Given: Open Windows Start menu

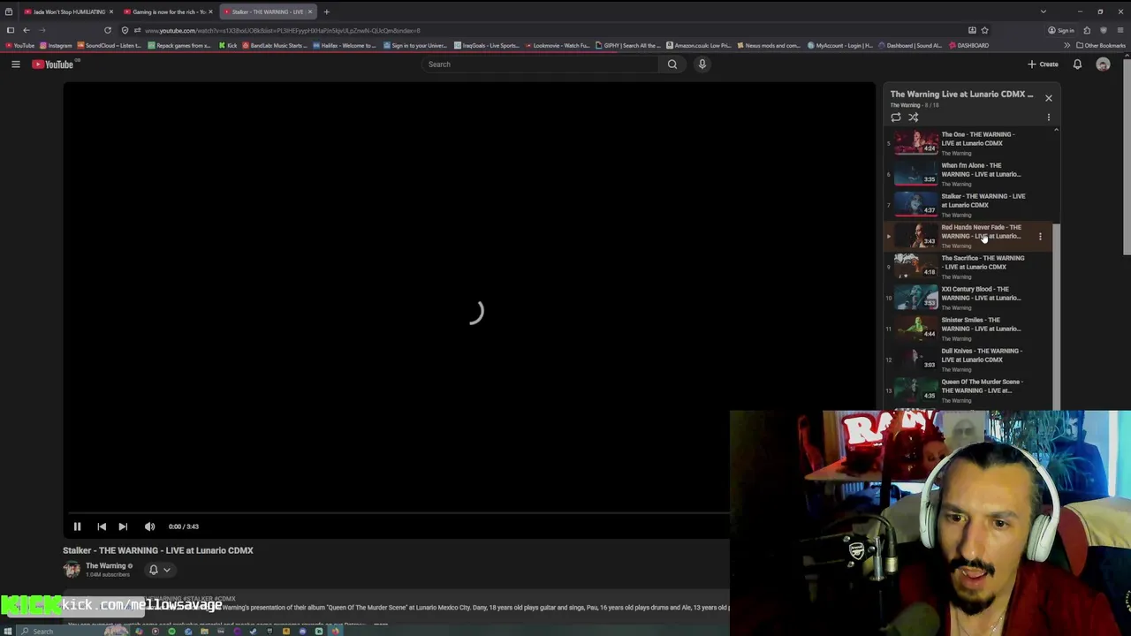Looking at the screenshot, I should click(8, 631).
